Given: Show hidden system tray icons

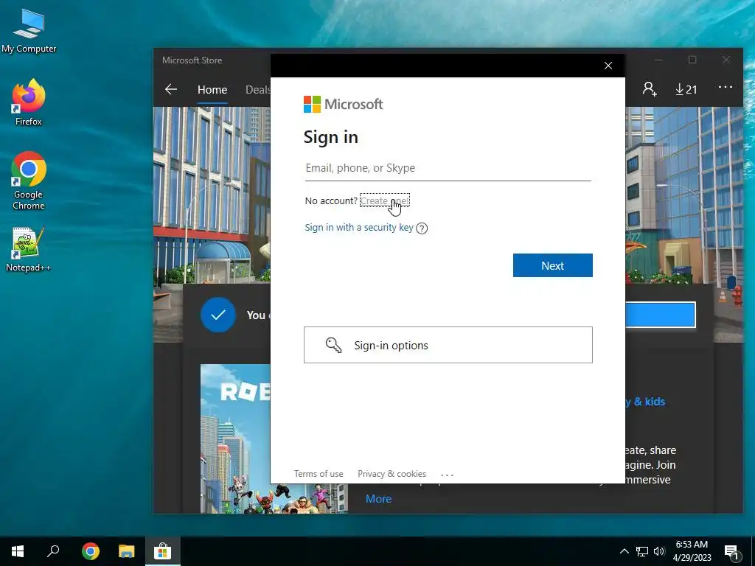Looking at the screenshot, I should [624, 551].
